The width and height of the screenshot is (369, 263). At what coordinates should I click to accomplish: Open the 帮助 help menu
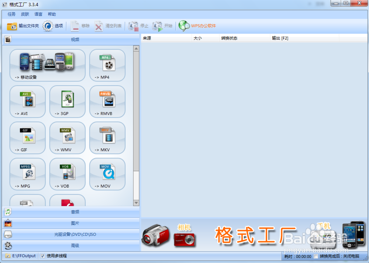pyautogui.click(x=52, y=14)
